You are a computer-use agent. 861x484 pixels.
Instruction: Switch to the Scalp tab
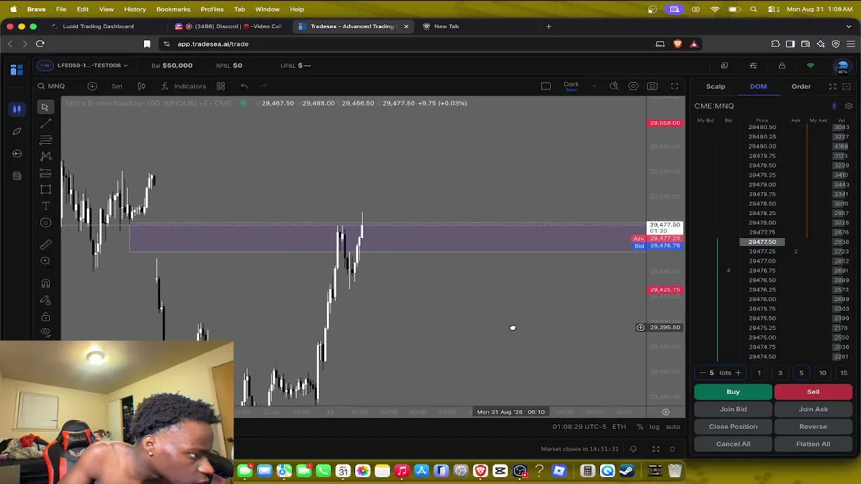coord(716,86)
